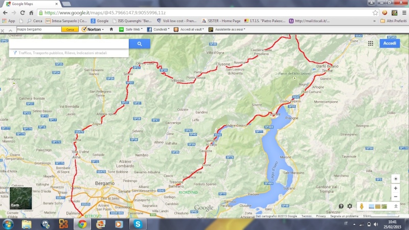Screen dimensions: 409x230
Task: Open the ISIS Quarenghi bookmark
Action: click(x=132, y=21)
